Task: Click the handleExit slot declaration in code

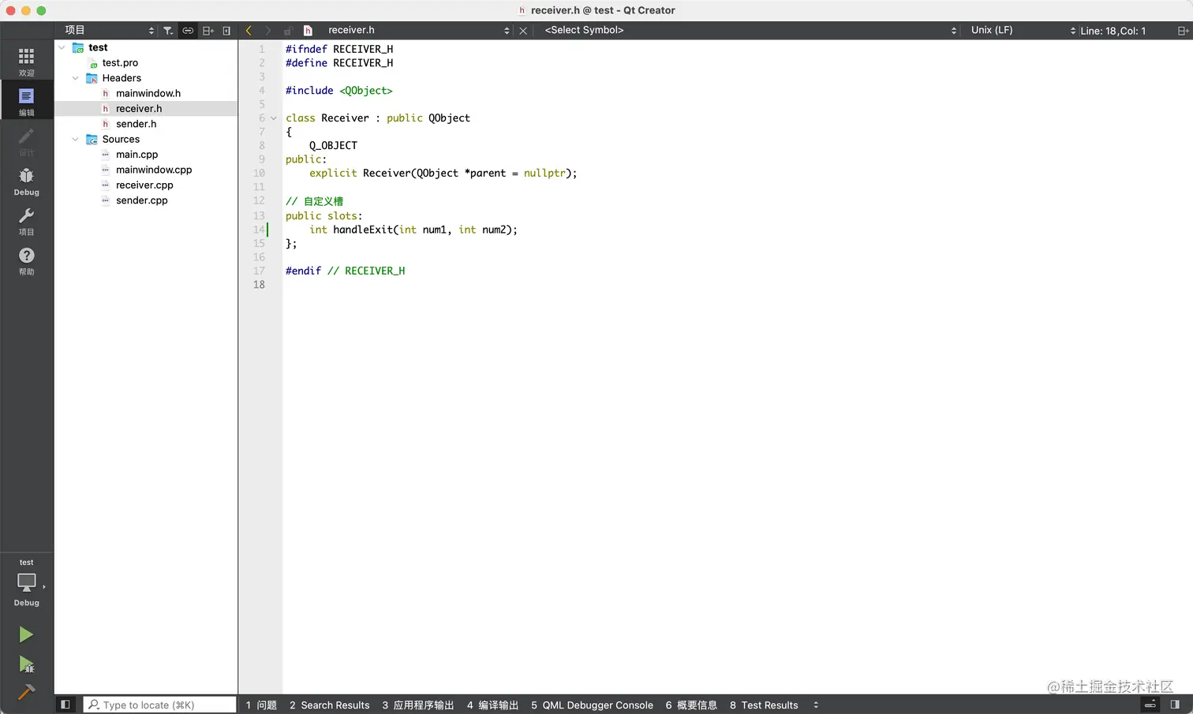Action: [413, 230]
